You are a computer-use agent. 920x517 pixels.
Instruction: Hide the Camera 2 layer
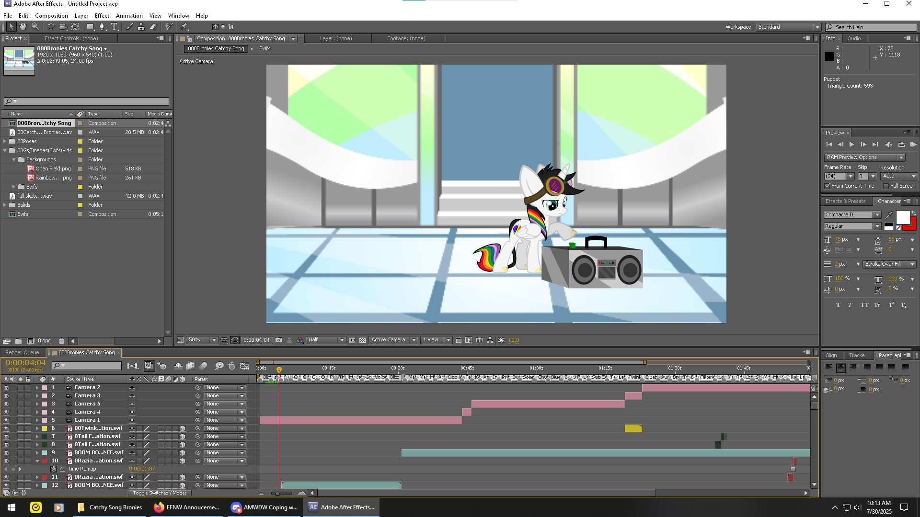click(x=6, y=388)
